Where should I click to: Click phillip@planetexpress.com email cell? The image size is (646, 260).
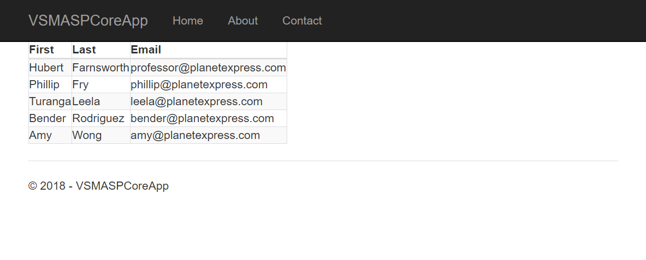click(199, 85)
